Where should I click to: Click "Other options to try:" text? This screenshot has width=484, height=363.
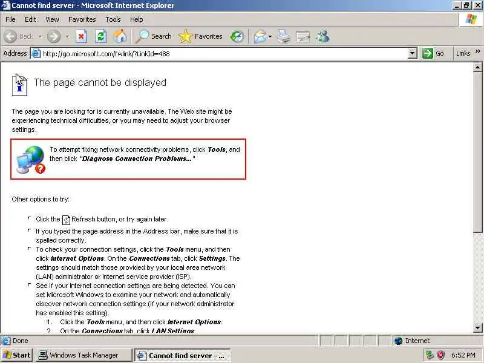41,199
